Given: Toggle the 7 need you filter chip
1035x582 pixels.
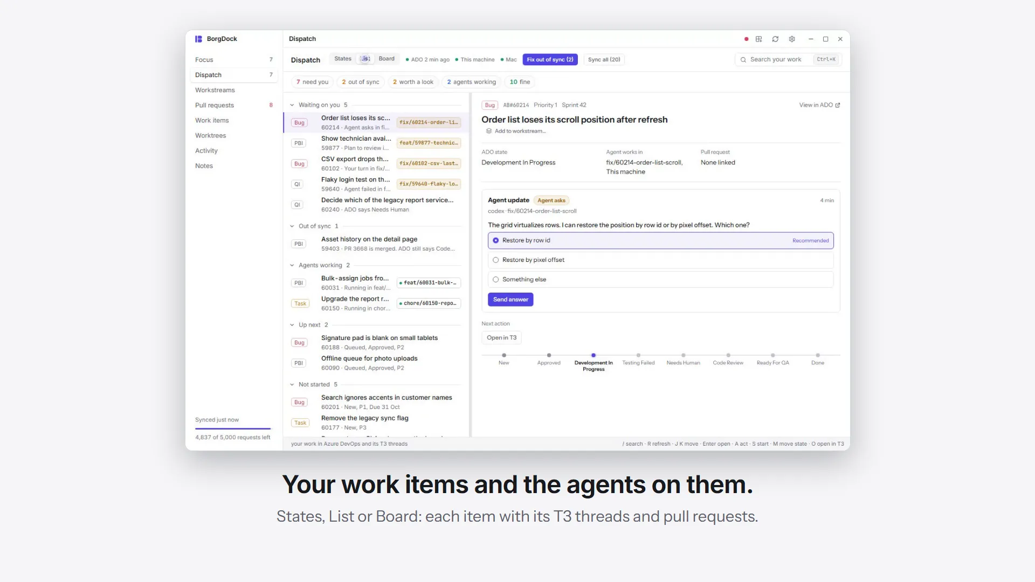Looking at the screenshot, I should click(x=312, y=82).
